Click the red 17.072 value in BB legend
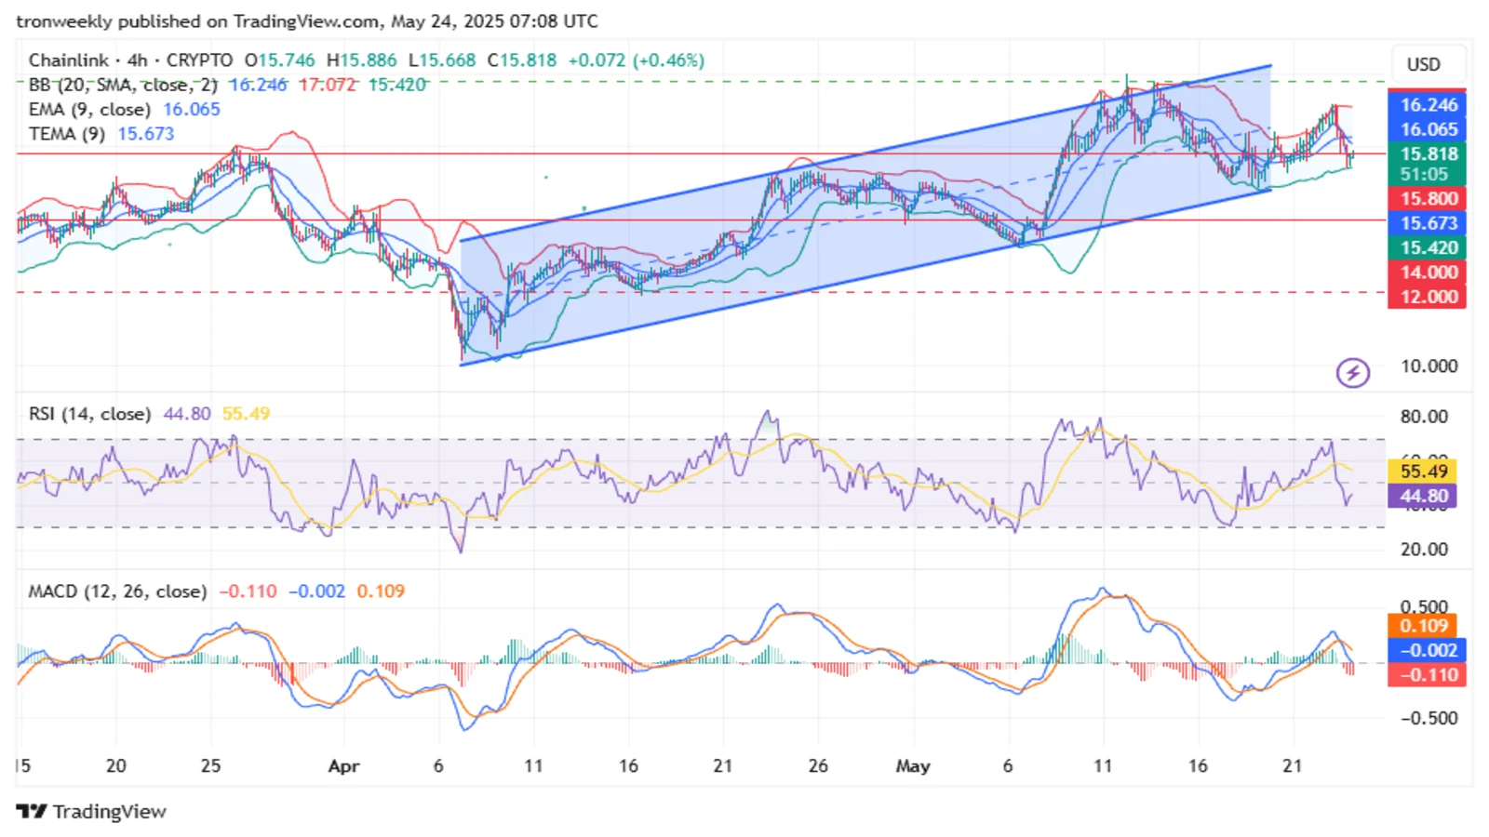Screen dimensions: 1489x837 tap(328, 85)
